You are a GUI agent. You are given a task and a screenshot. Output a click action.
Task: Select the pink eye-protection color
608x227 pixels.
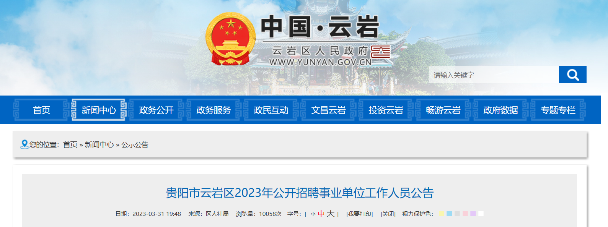465,214
